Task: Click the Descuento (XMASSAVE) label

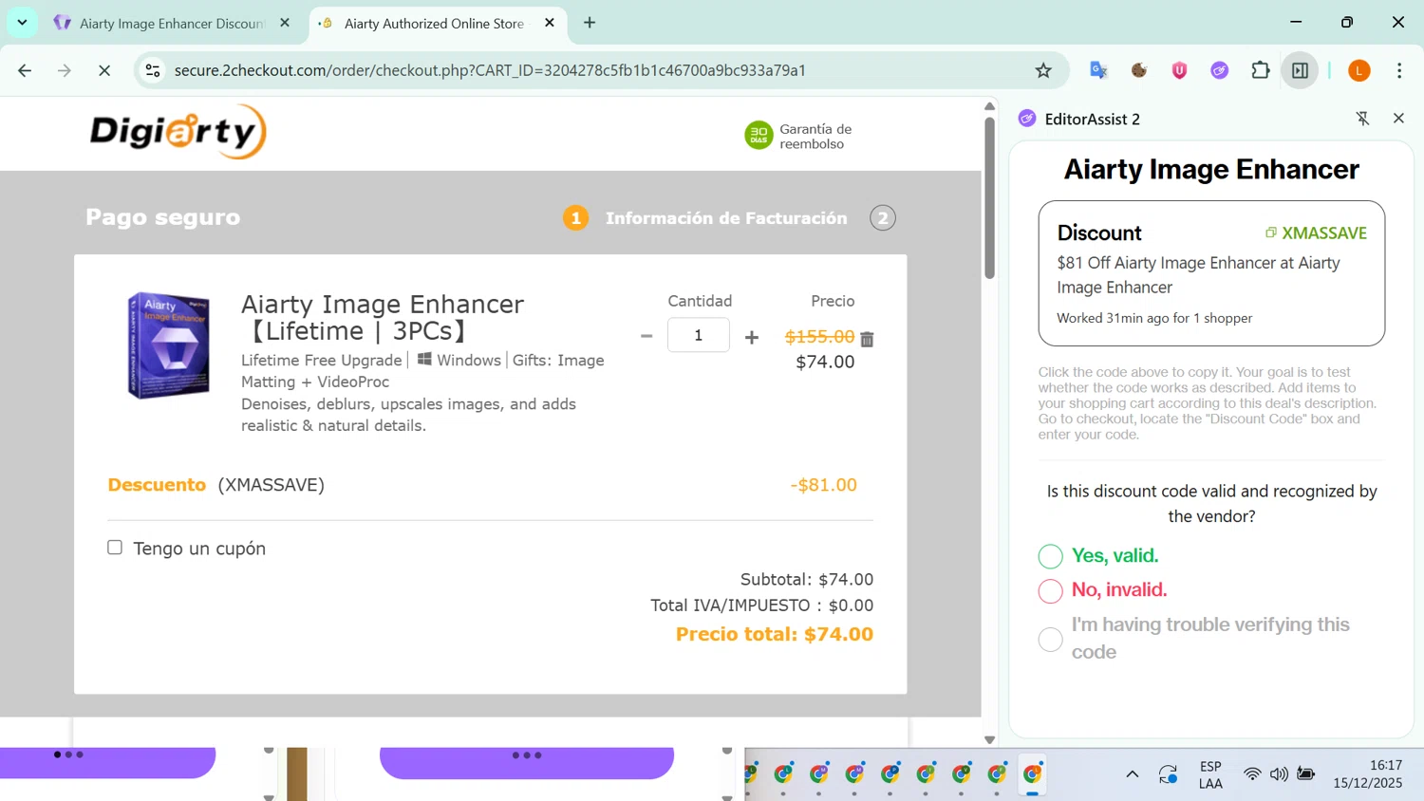Action: tap(216, 485)
